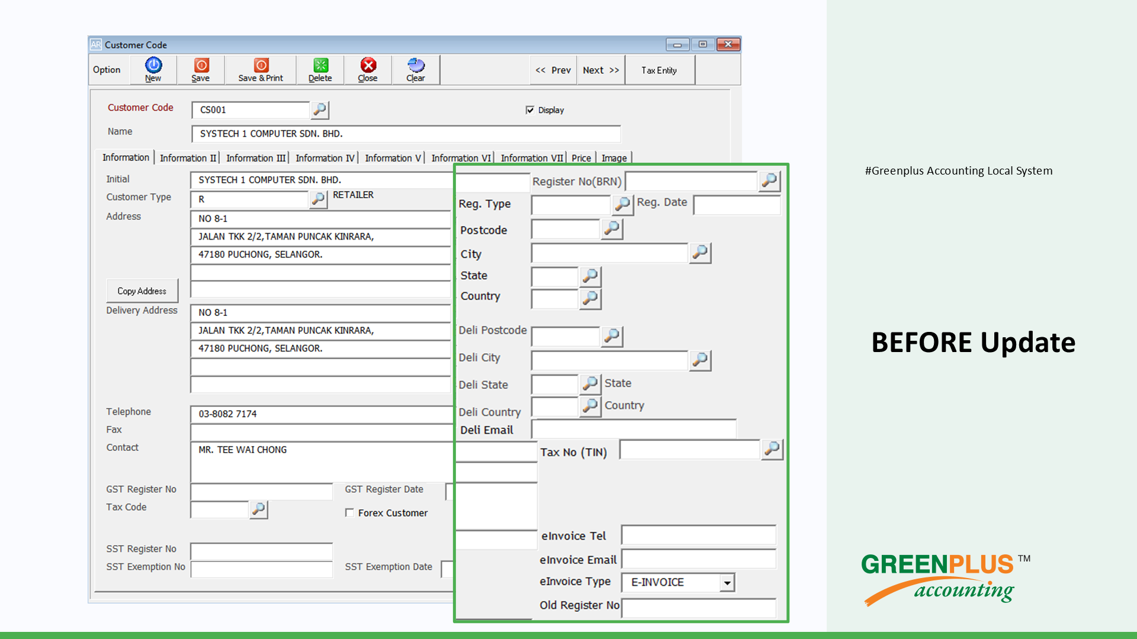Click the Telephone field 03-8082 7174

point(322,414)
